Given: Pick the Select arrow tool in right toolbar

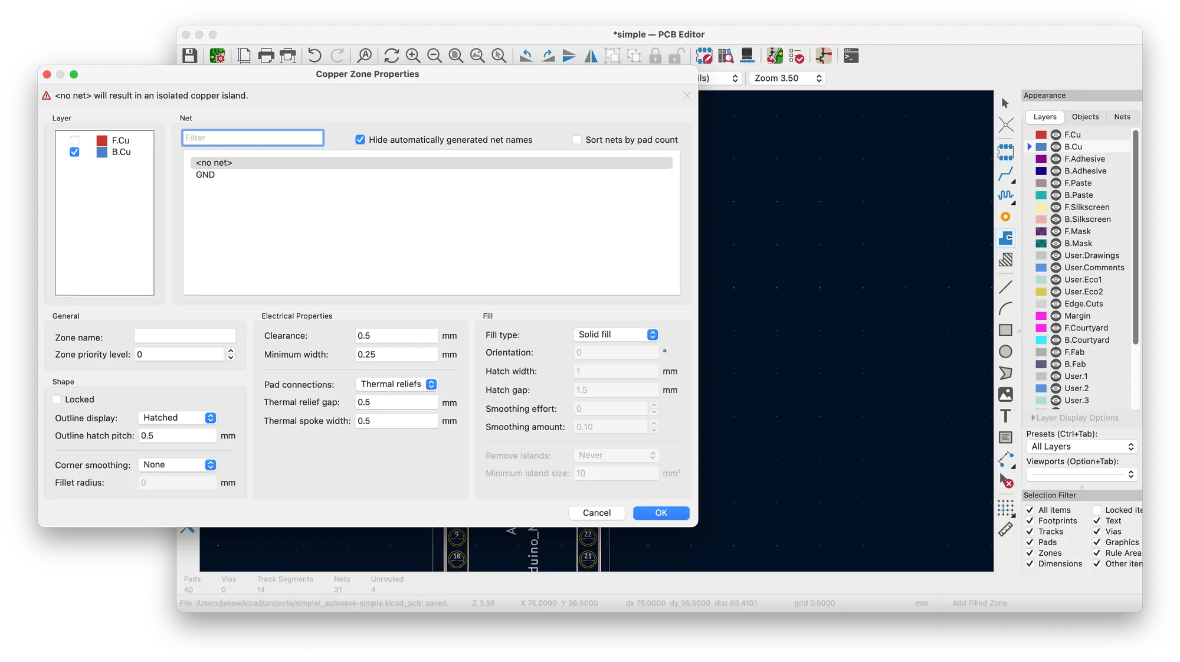Looking at the screenshot, I should tap(1005, 103).
